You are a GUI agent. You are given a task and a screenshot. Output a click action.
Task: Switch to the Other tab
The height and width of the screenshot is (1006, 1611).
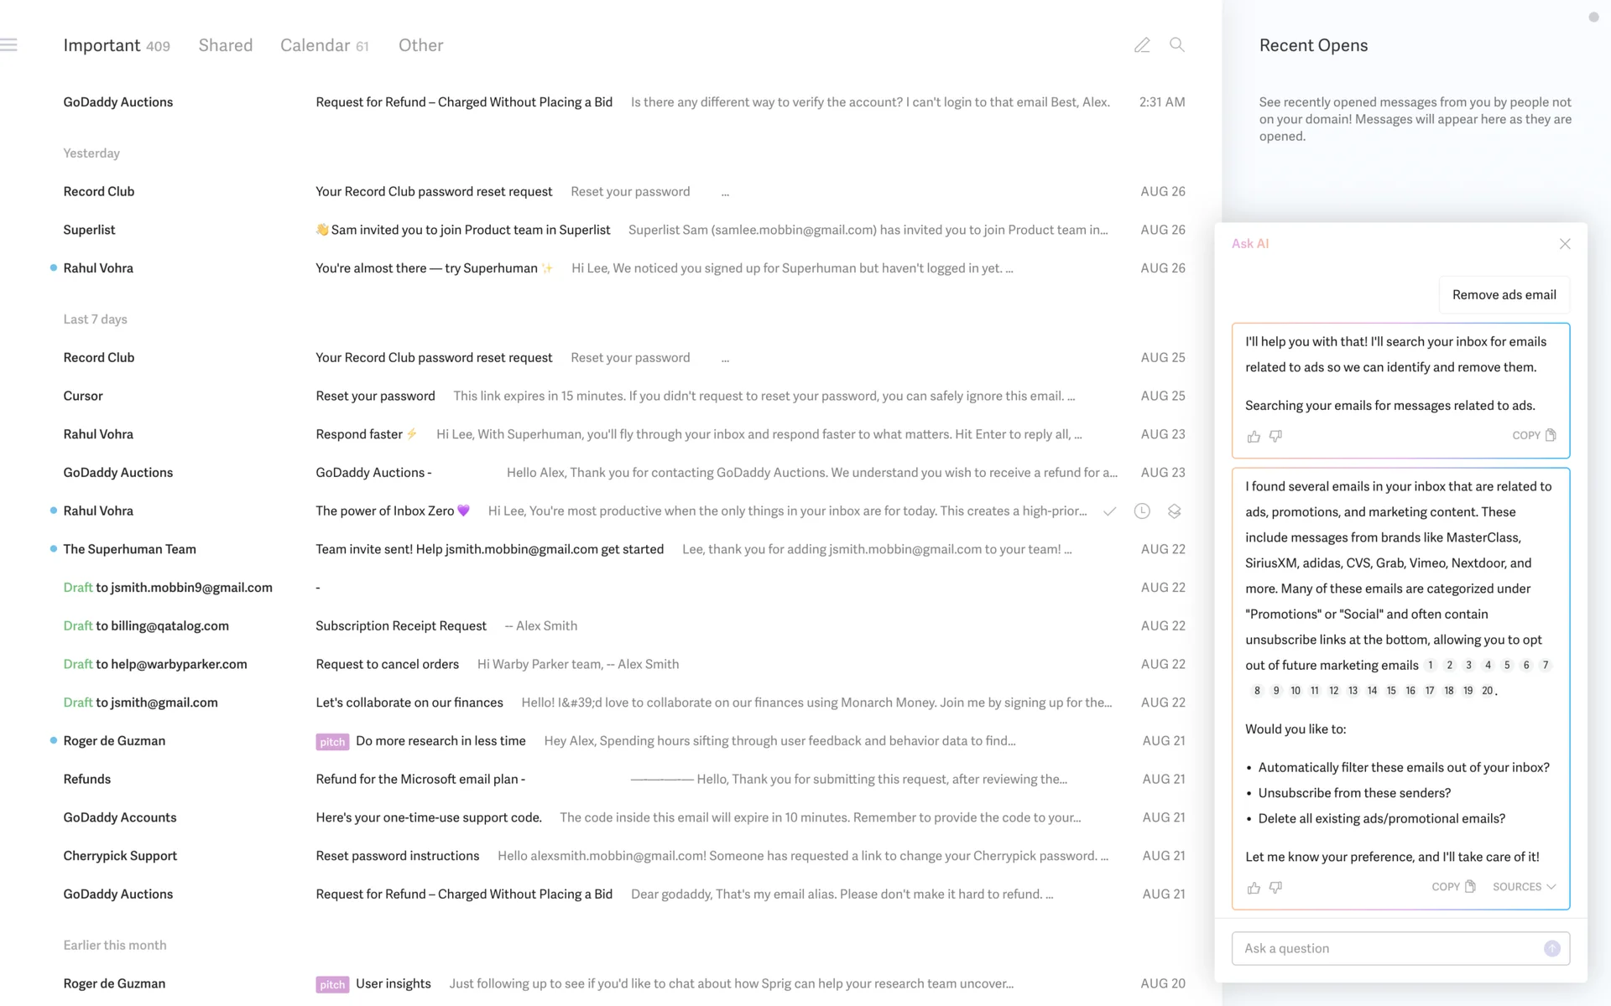click(x=420, y=45)
